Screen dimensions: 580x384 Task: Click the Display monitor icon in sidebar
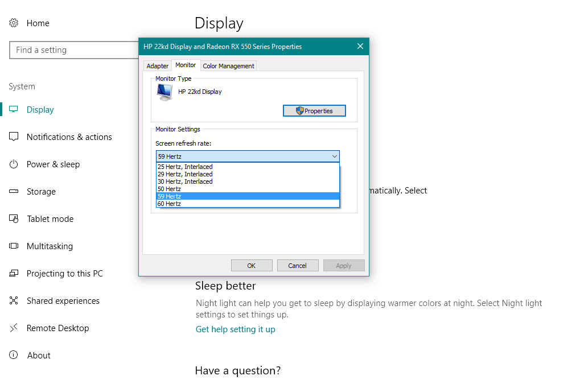coord(14,109)
